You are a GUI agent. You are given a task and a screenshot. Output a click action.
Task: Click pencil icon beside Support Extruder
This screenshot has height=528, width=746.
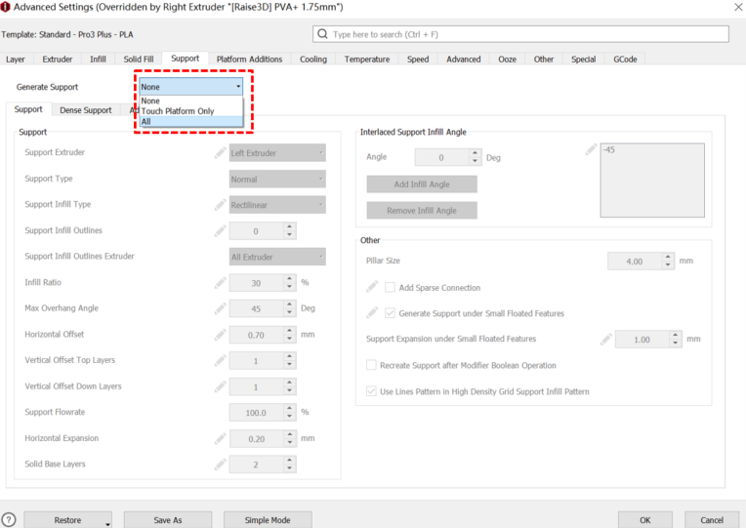(220, 153)
